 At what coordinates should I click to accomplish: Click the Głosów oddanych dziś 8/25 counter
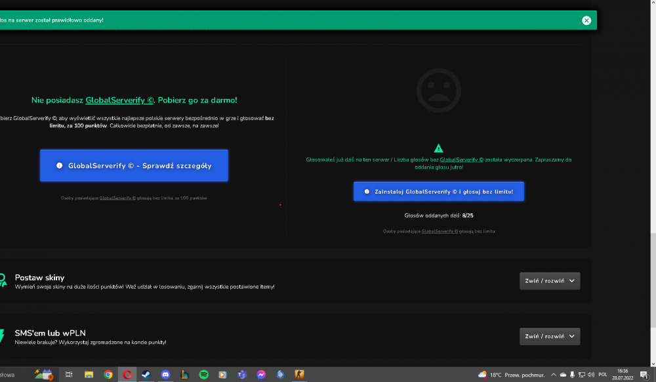click(439, 216)
